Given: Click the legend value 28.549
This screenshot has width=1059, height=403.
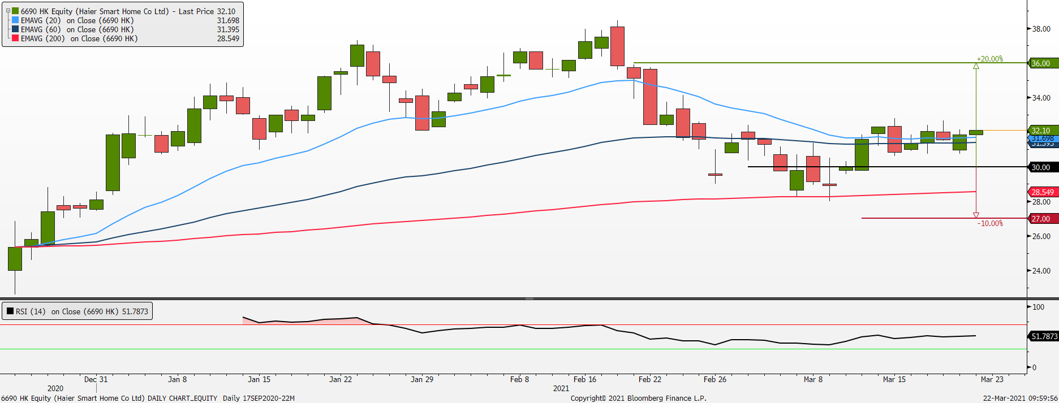Looking at the screenshot, I should [228, 38].
